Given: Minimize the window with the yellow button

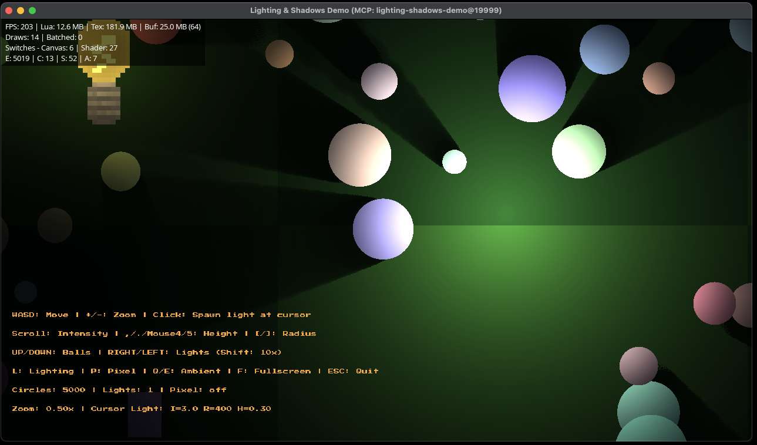Looking at the screenshot, I should click(21, 11).
